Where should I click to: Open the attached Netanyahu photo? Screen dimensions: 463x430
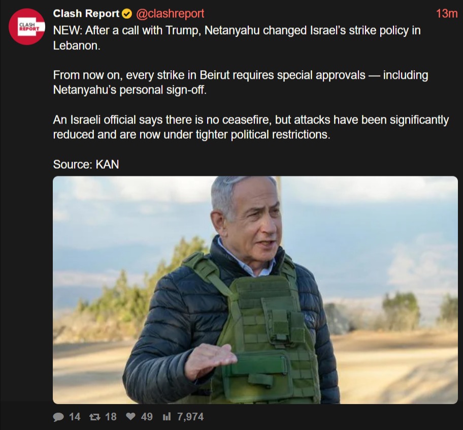[x=255, y=290]
